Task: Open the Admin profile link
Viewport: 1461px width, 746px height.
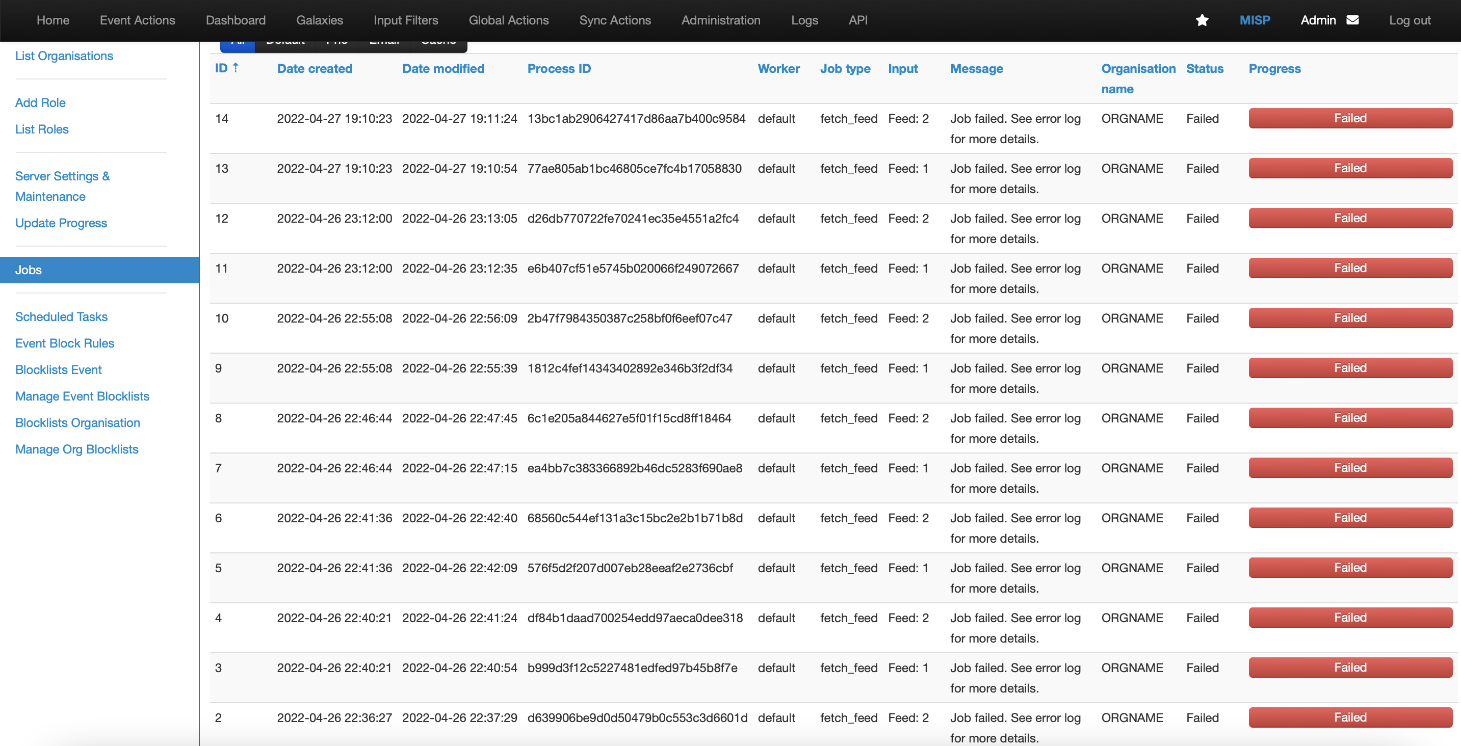Action: pos(1318,20)
